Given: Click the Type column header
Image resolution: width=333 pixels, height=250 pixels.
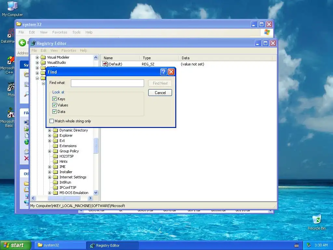Looking at the screenshot, I should coord(159,58).
